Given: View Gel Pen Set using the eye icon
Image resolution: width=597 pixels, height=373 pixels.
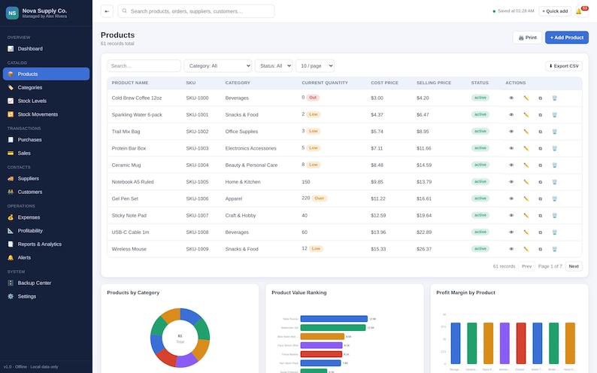Looking at the screenshot, I should [511, 199].
